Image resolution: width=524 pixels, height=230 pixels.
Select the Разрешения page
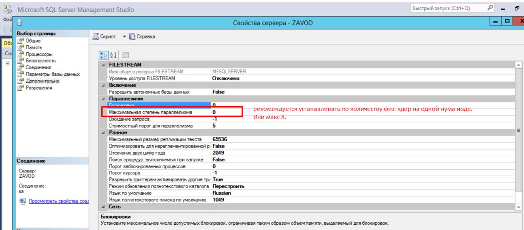[39, 87]
